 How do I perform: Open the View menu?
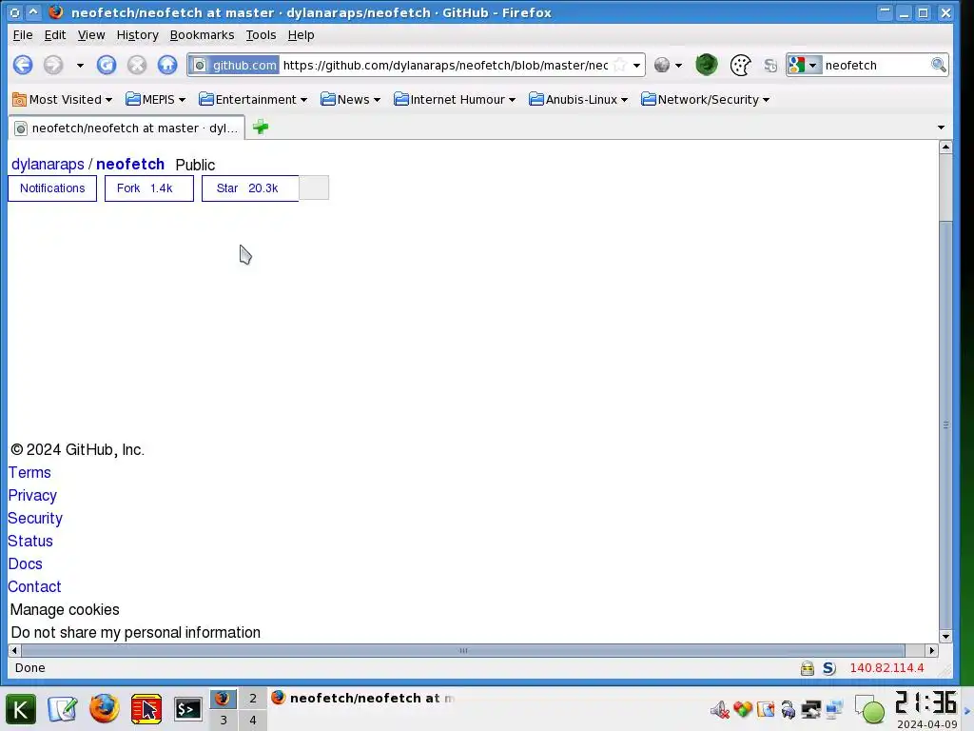coord(91,35)
